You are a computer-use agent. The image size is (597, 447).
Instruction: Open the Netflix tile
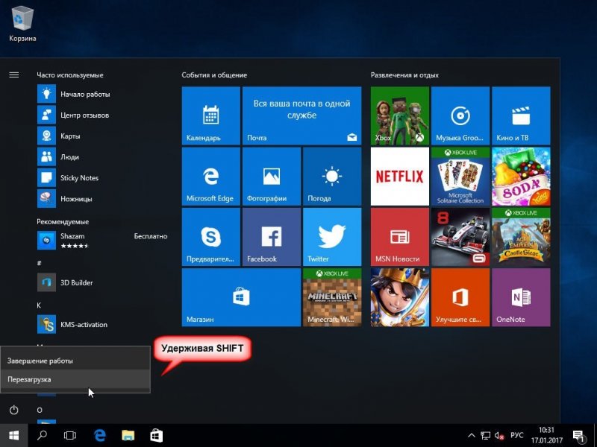coord(400,177)
